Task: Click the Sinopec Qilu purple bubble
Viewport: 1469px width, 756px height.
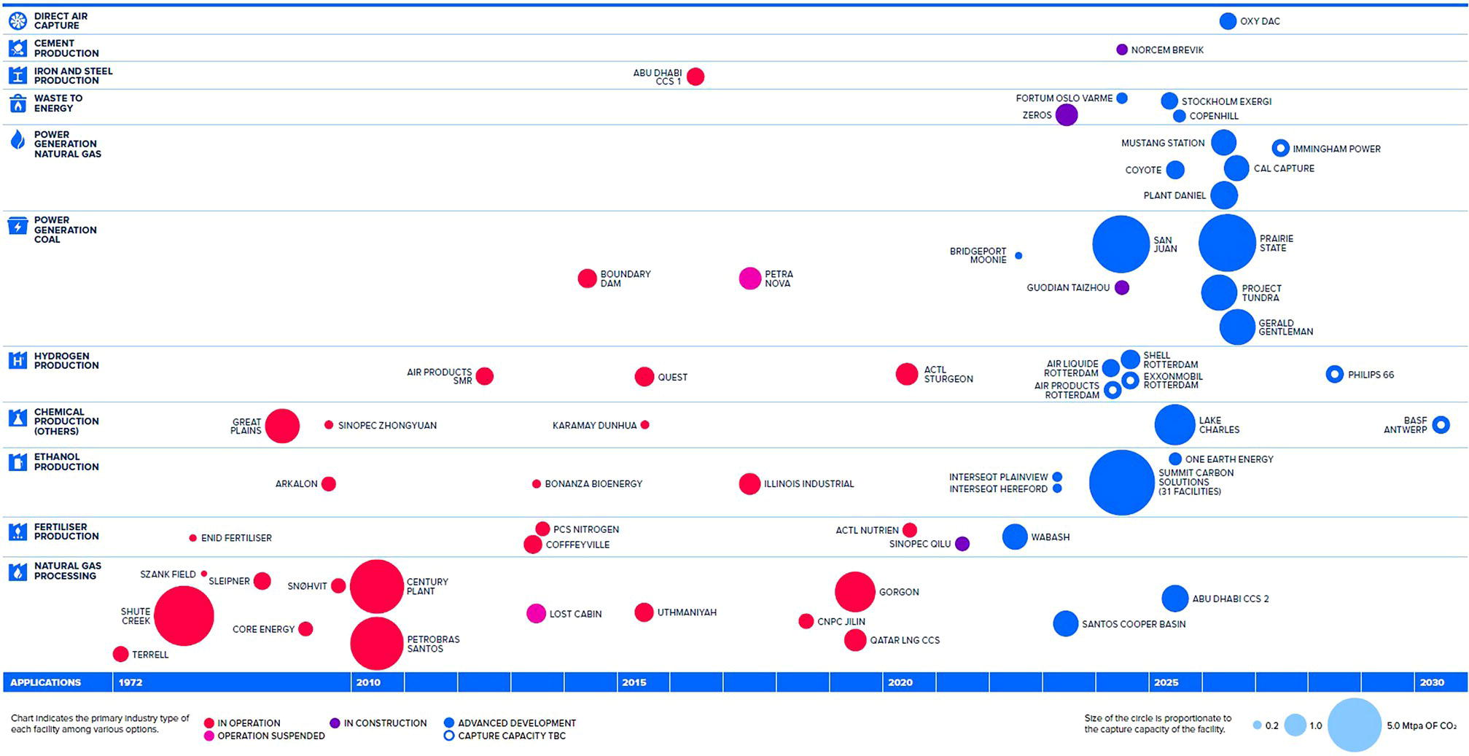Action: click(962, 544)
